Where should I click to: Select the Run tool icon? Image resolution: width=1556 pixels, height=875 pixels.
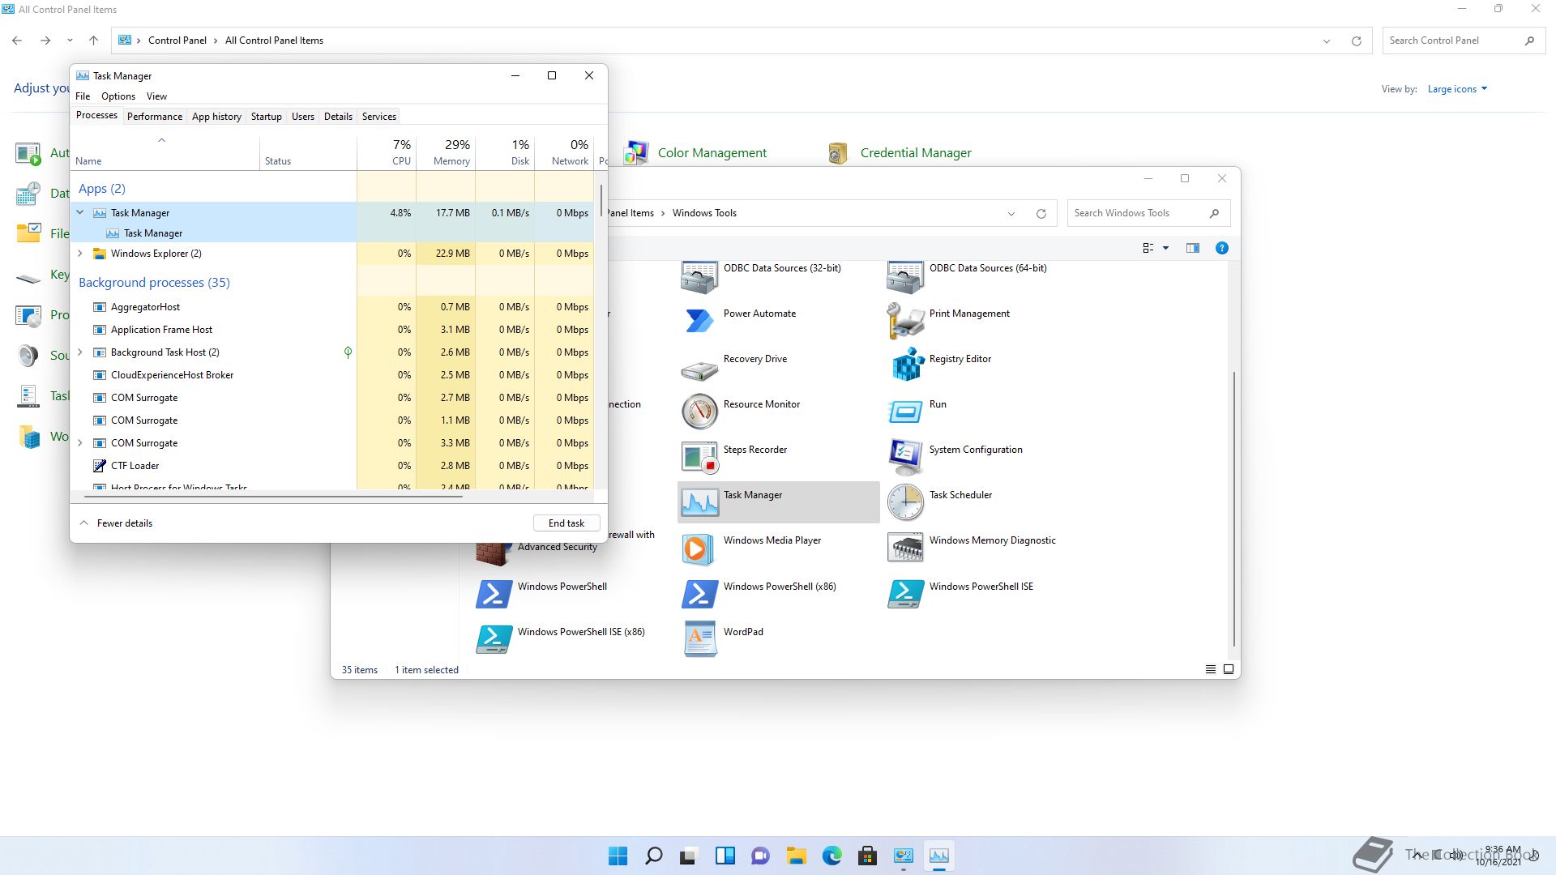coord(905,412)
